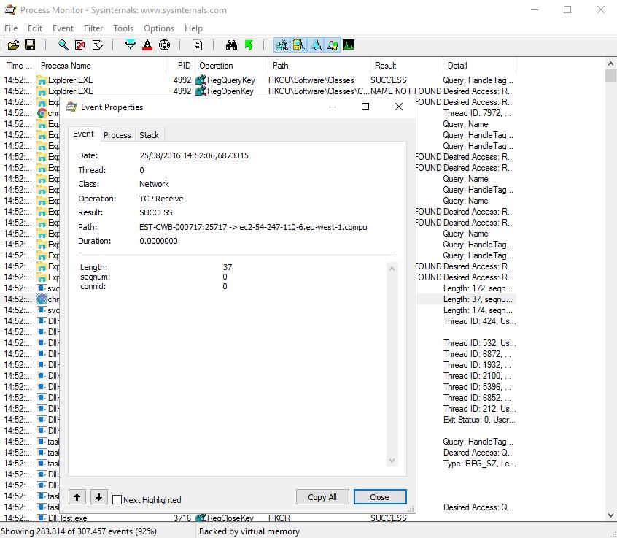Click the 'Exit Status: 0, User...' detail cell
The width and height of the screenshot is (617, 538).
(479, 420)
